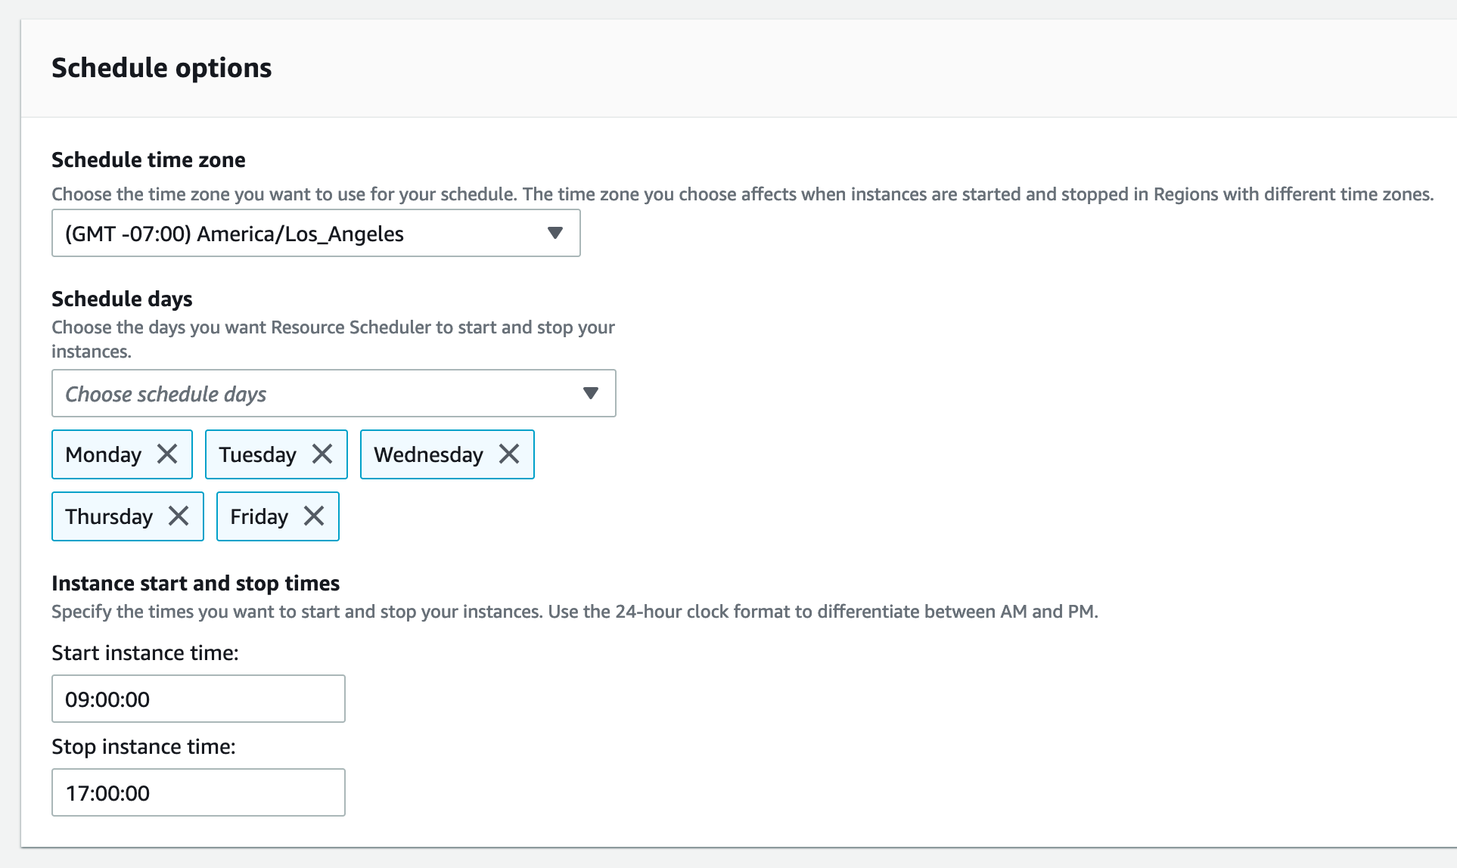This screenshot has height=868, width=1457.
Task: Select the Thursday tag label
Action: (x=109, y=516)
